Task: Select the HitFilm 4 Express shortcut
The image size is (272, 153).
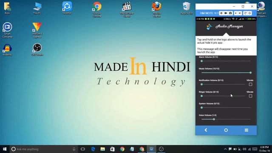Action: (37, 30)
